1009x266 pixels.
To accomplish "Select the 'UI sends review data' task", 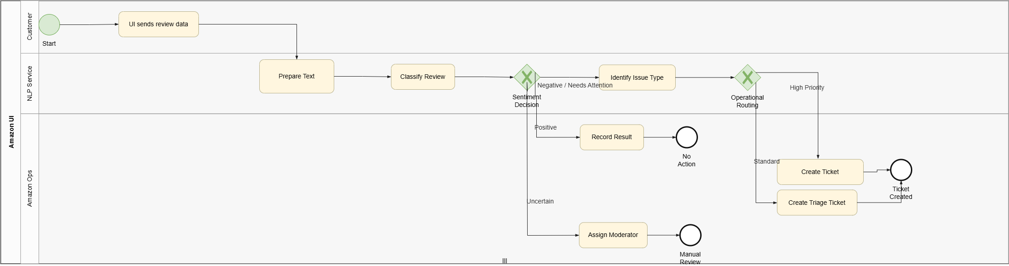I will [158, 24].
